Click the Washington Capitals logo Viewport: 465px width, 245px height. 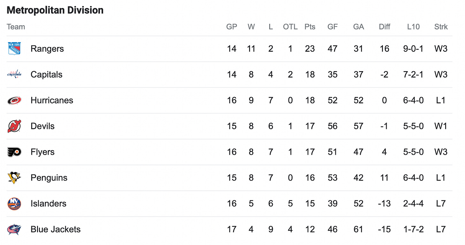14,74
